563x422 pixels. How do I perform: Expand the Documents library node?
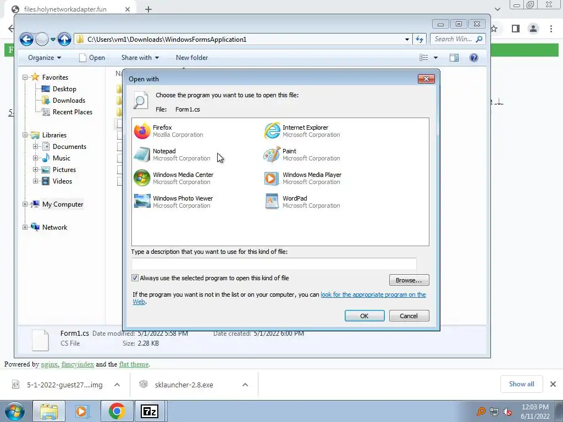click(x=35, y=146)
